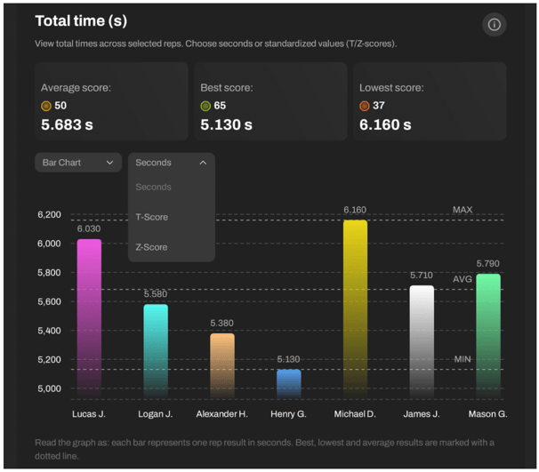Screen dimensions: 539x472
Task: Collapse the Seconds unit dropdown
Action: [x=171, y=163]
